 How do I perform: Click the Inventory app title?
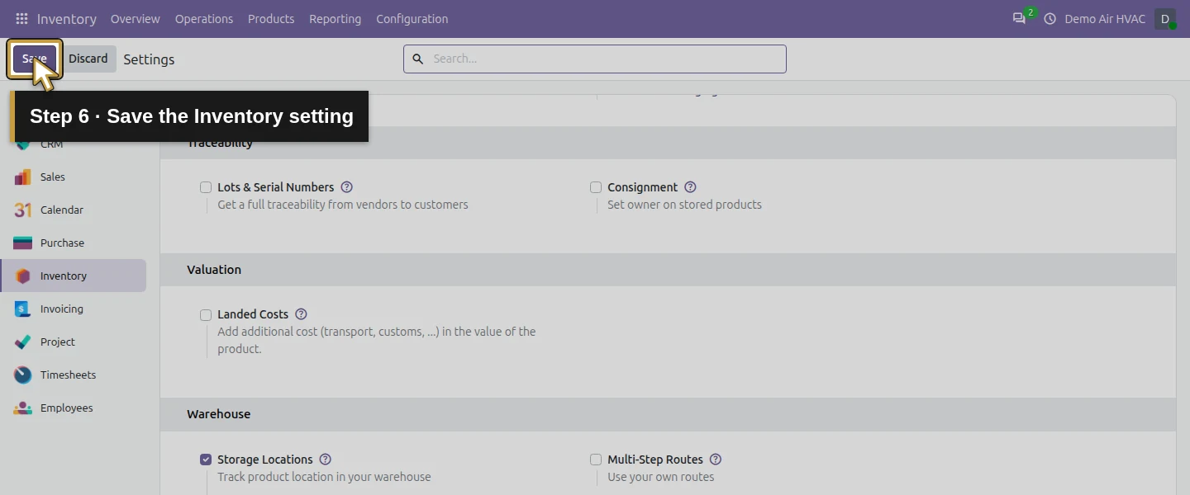pos(67,19)
